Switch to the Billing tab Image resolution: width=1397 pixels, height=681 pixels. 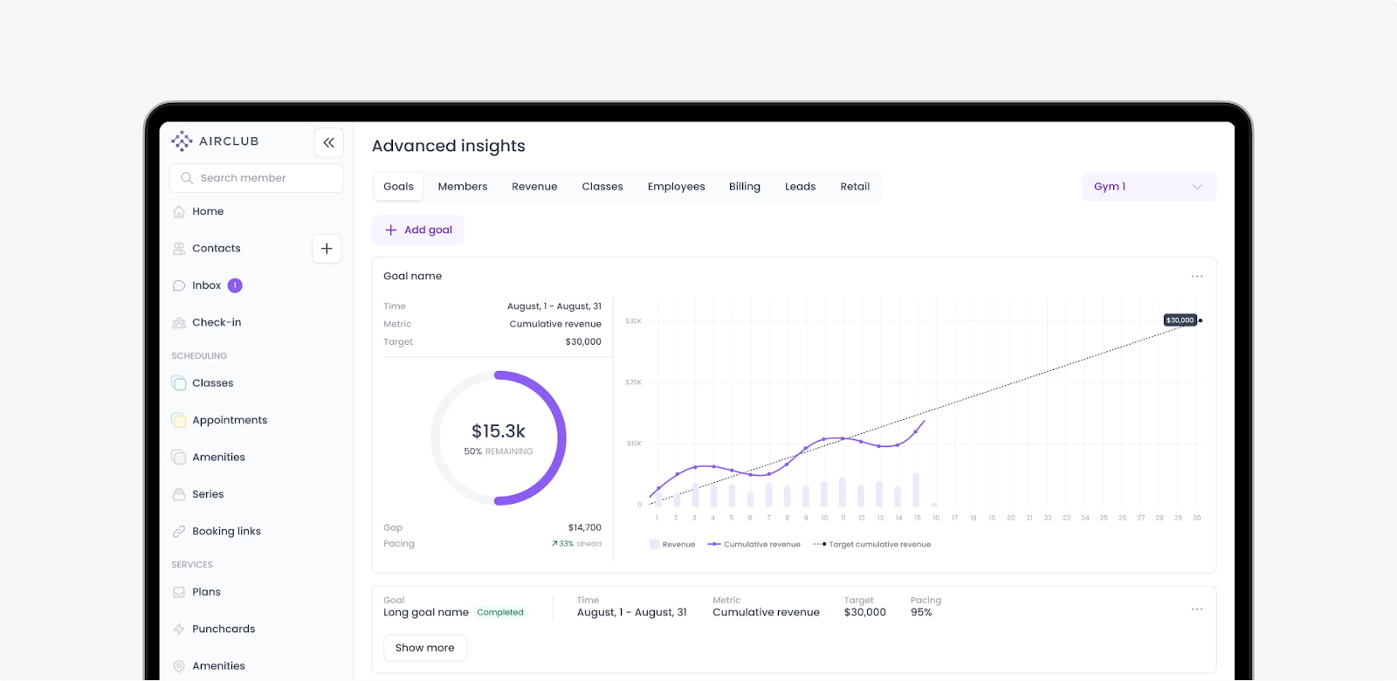(x=745, y=187)
